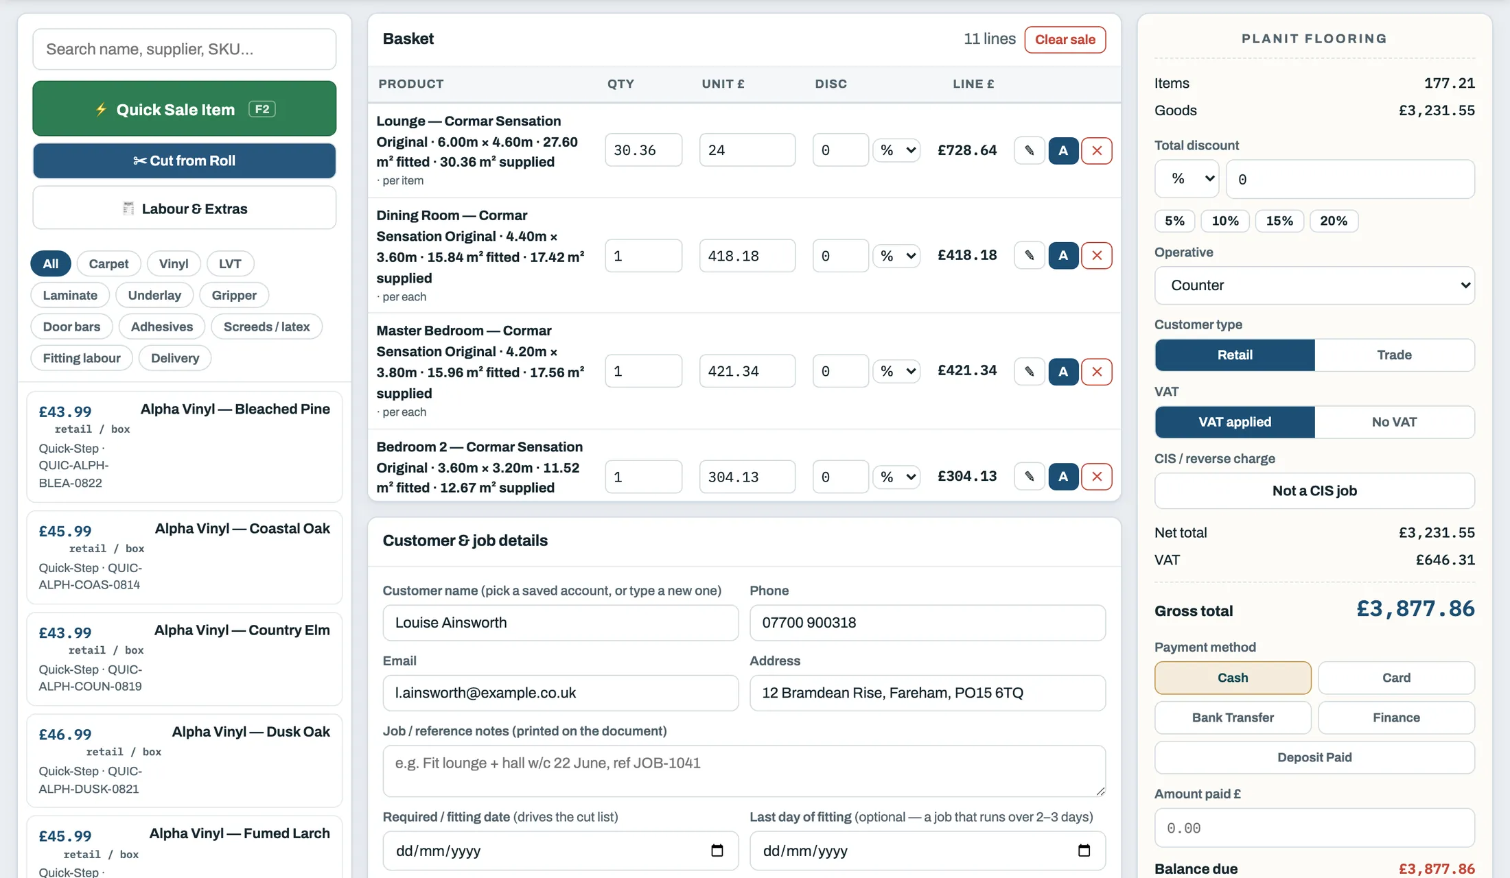The image size is (1510, 878).
Task: Toggle the Not a CIS job button
Action: pos(1314,490)
